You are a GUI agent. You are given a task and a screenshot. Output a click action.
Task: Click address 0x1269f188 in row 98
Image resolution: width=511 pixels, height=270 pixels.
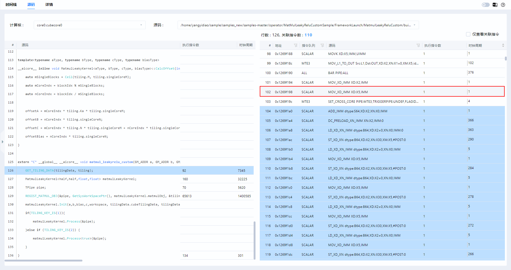pos(284,54)
